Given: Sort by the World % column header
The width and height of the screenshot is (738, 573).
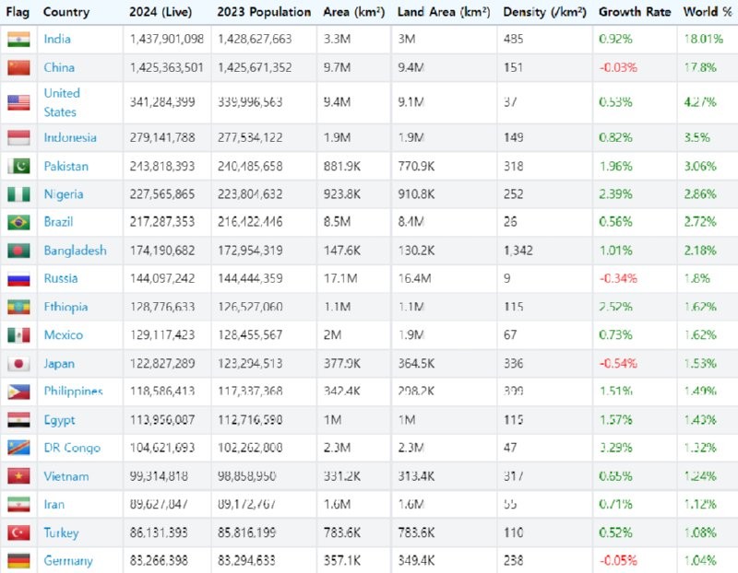Looking at the screenshot, I should coord(708,12).
